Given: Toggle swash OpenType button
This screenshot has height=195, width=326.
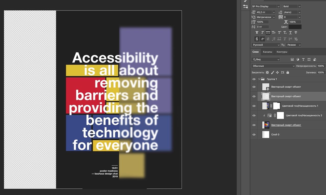Looking at the screenshot, I should (274, 39).
